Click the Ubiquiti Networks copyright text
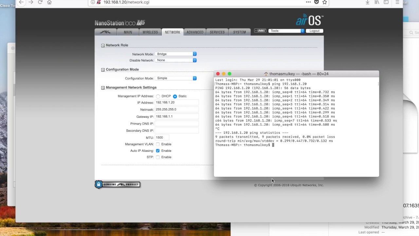The height and width of the screenshot is (236, 419). (x=289, y=185)
